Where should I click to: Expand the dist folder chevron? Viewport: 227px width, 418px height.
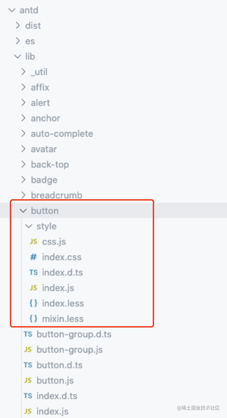point(18,26)
